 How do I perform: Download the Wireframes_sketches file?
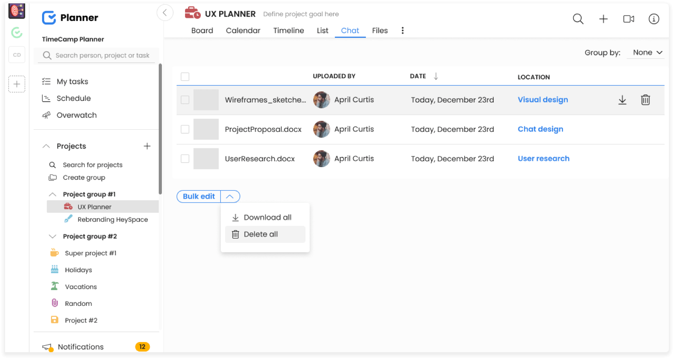click(x=622, y=100)
